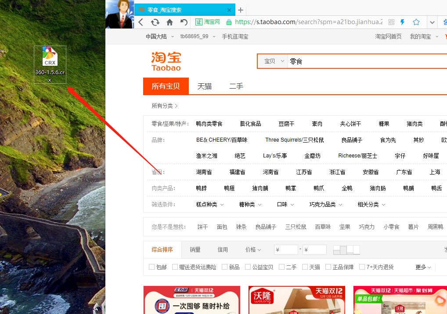Reload the page with the refresh icon
The width and height of the screenshot is (447, 314).
[155, 22]
